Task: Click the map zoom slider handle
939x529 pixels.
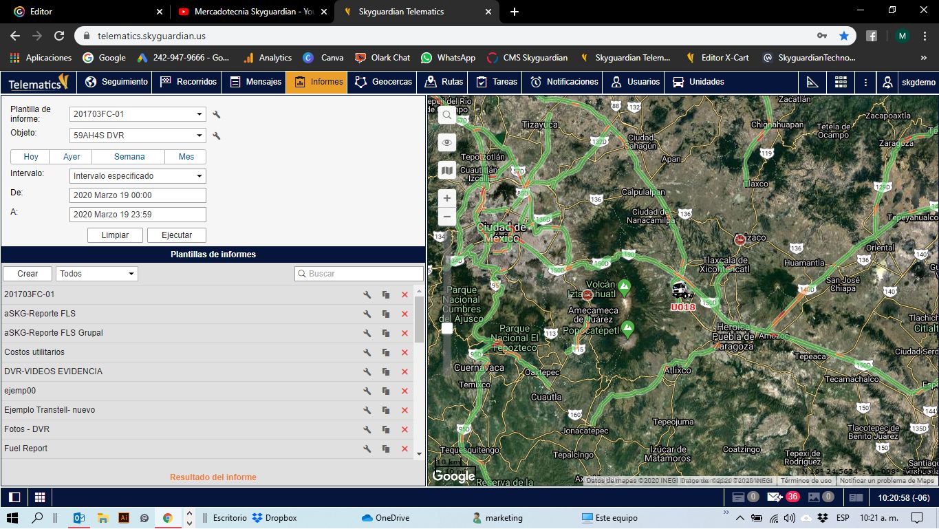Action: [447, 328]
